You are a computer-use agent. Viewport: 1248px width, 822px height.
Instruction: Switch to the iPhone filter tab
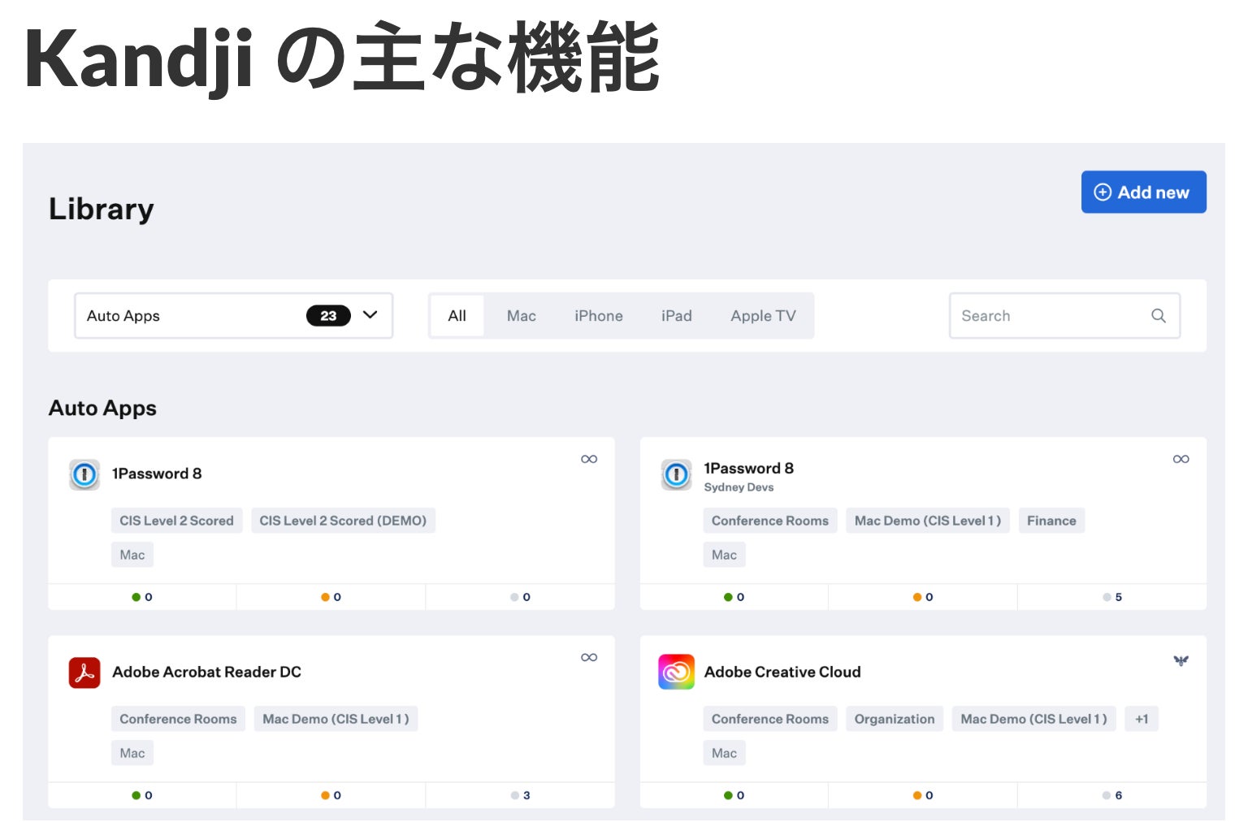(599, 316)
